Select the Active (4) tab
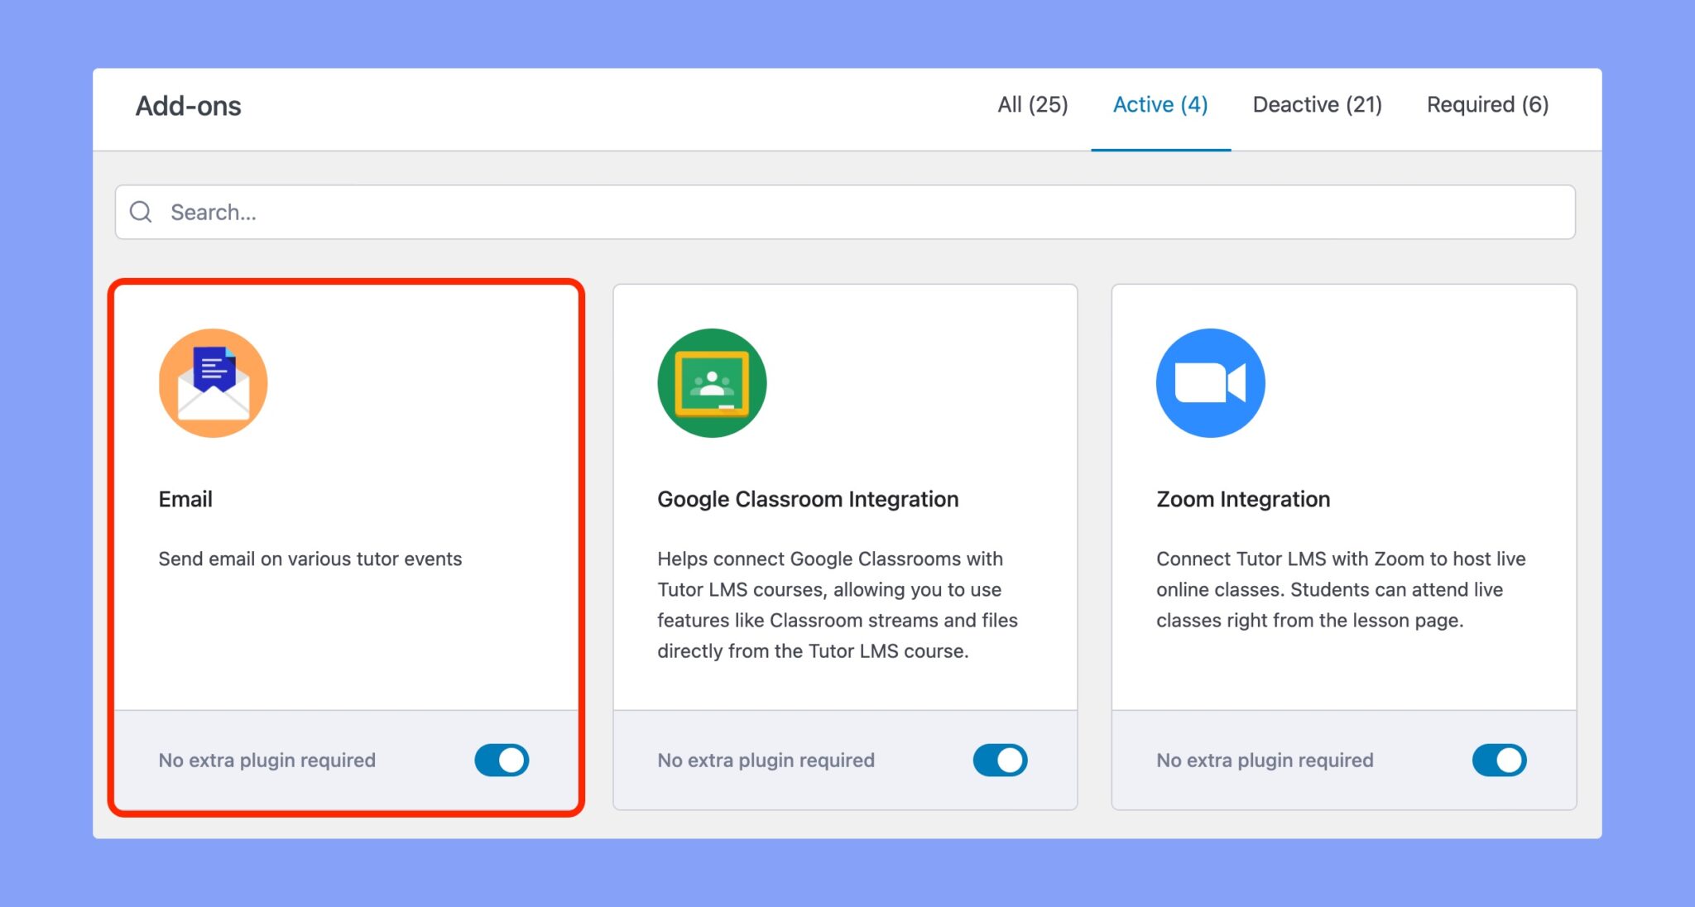The image size is (1695, 907). click(x=1160, y=105)
